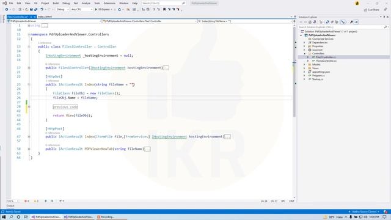Open the Edit menu
Image resolution: width=391 pixels, height=220 pixels.
pyautogui.click(x=19, y=3)
